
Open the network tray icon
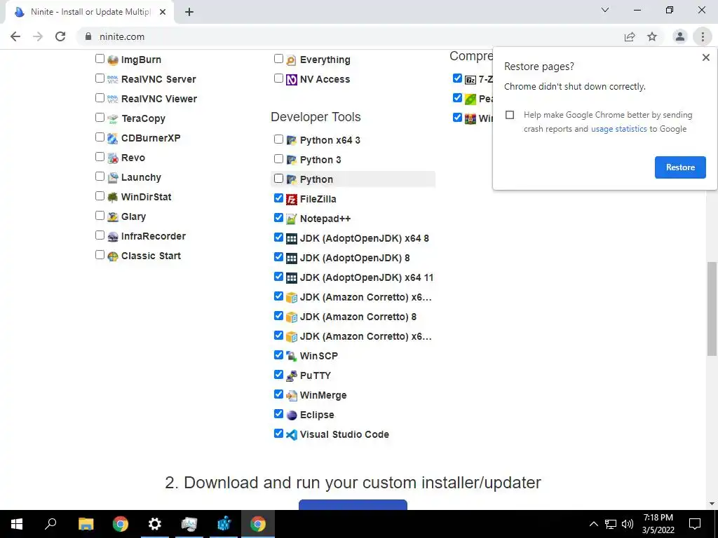point(611,524)
